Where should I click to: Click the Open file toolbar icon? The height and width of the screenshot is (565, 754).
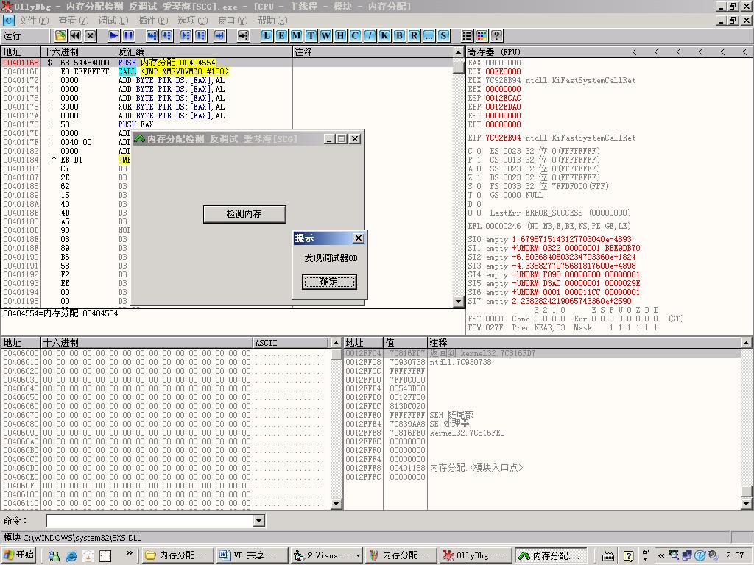pyautogui.click(x=60, y=35)
